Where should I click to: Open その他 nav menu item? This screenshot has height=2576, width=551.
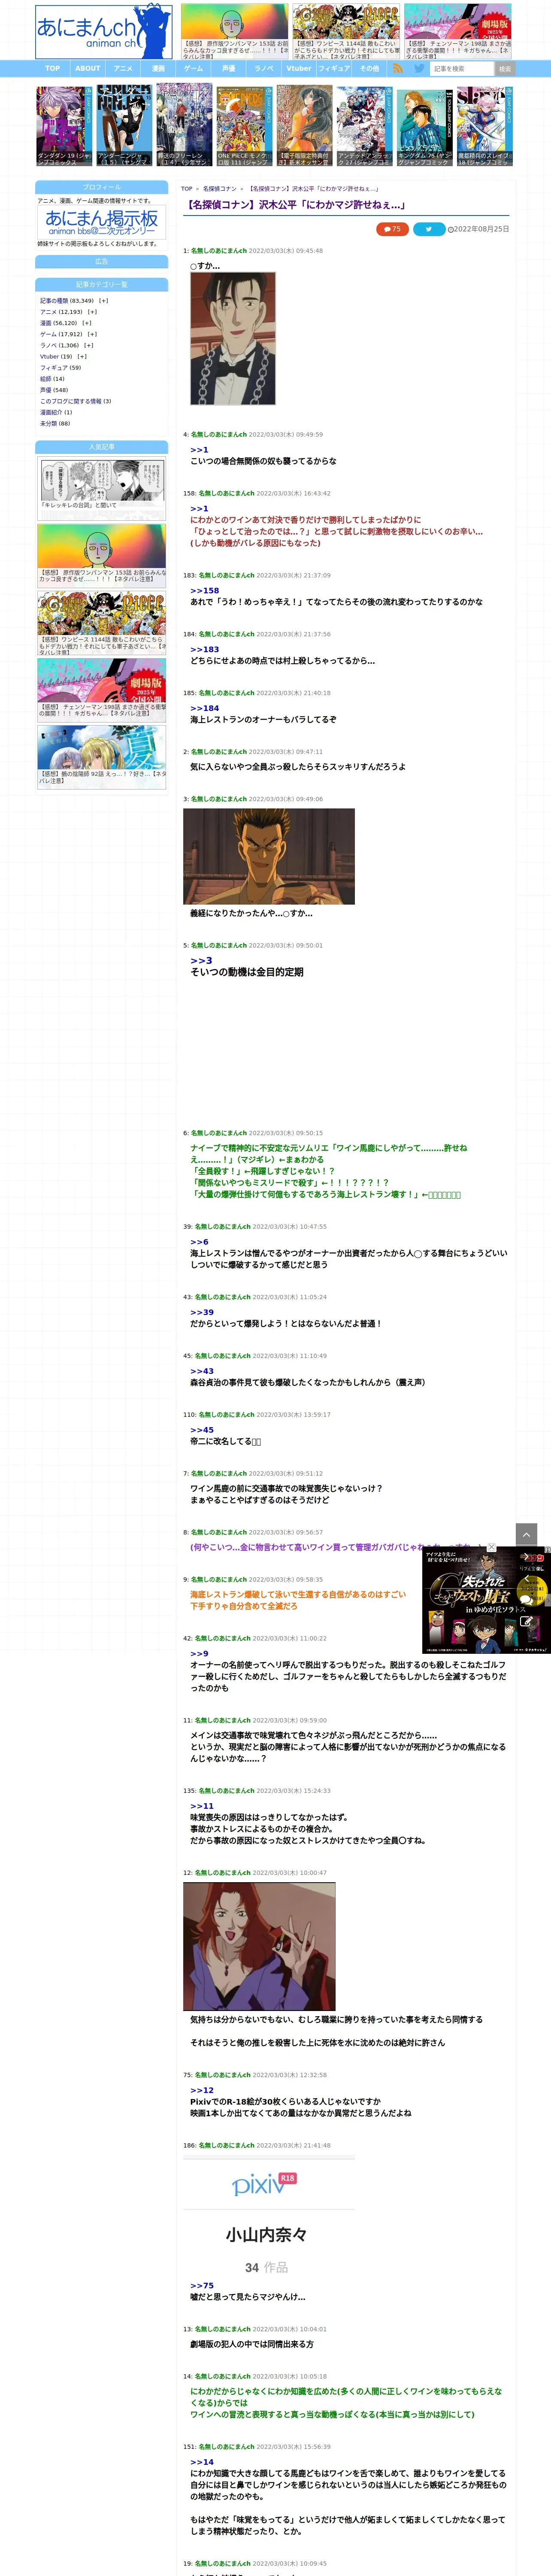pos(370,69)
